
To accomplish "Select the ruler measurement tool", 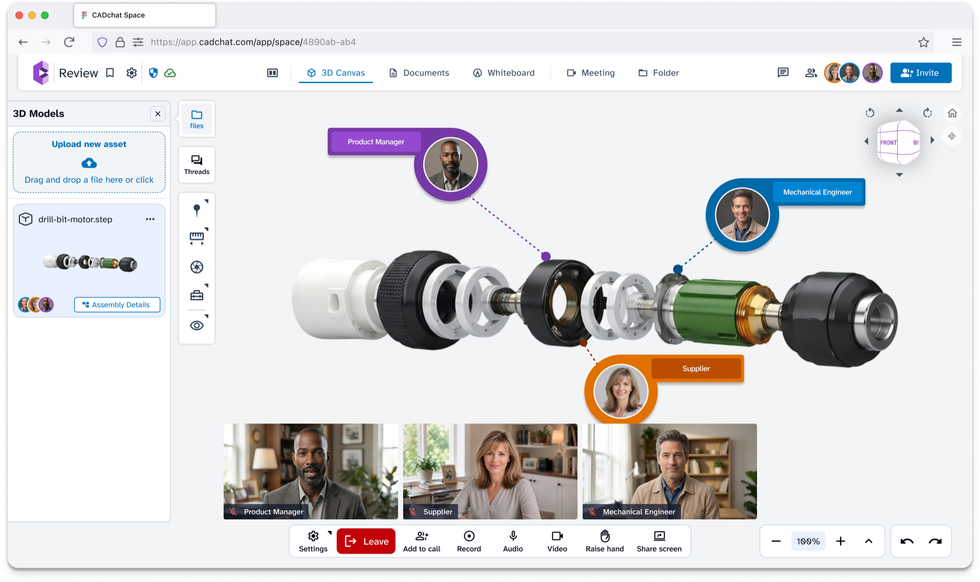I will (196, 238).
